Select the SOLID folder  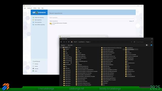127,68
